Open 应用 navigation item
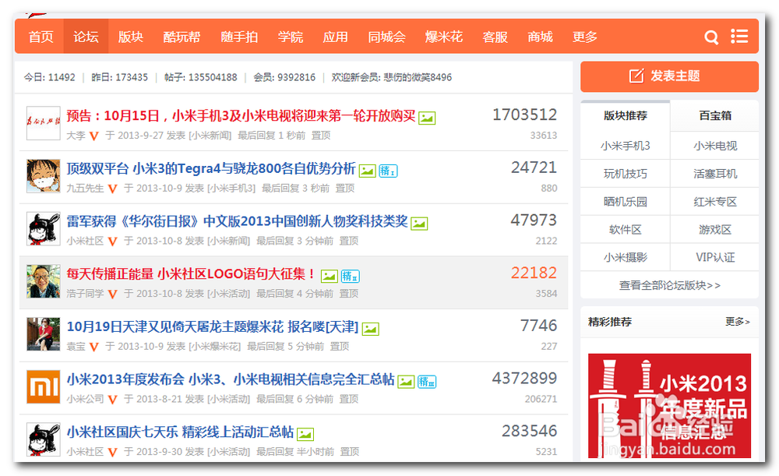 tap(335, 37)
